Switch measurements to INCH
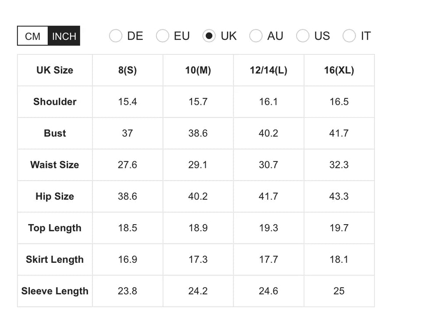 click(64, 36)
